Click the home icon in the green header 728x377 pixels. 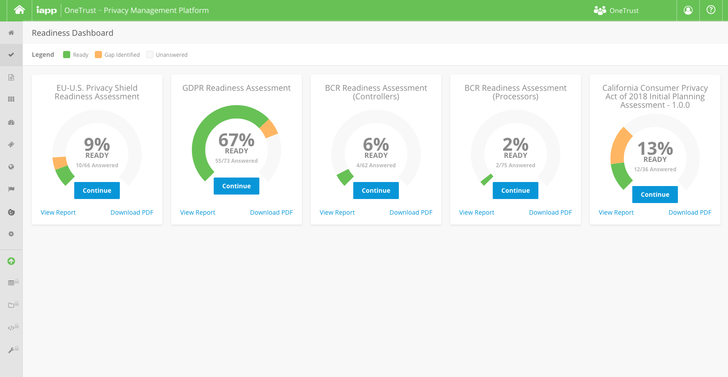tap(19, 10)
